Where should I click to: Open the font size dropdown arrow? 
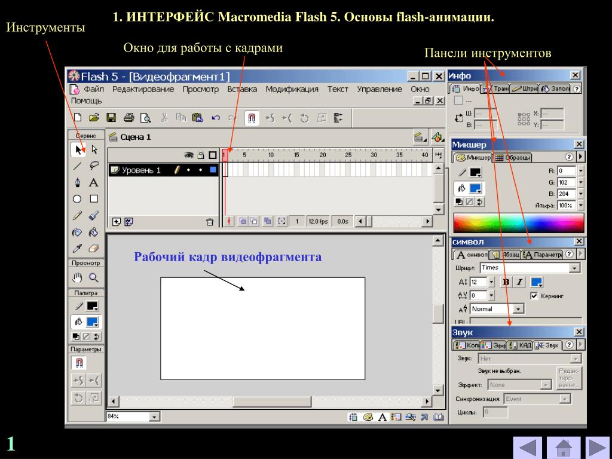coord(491,282)
